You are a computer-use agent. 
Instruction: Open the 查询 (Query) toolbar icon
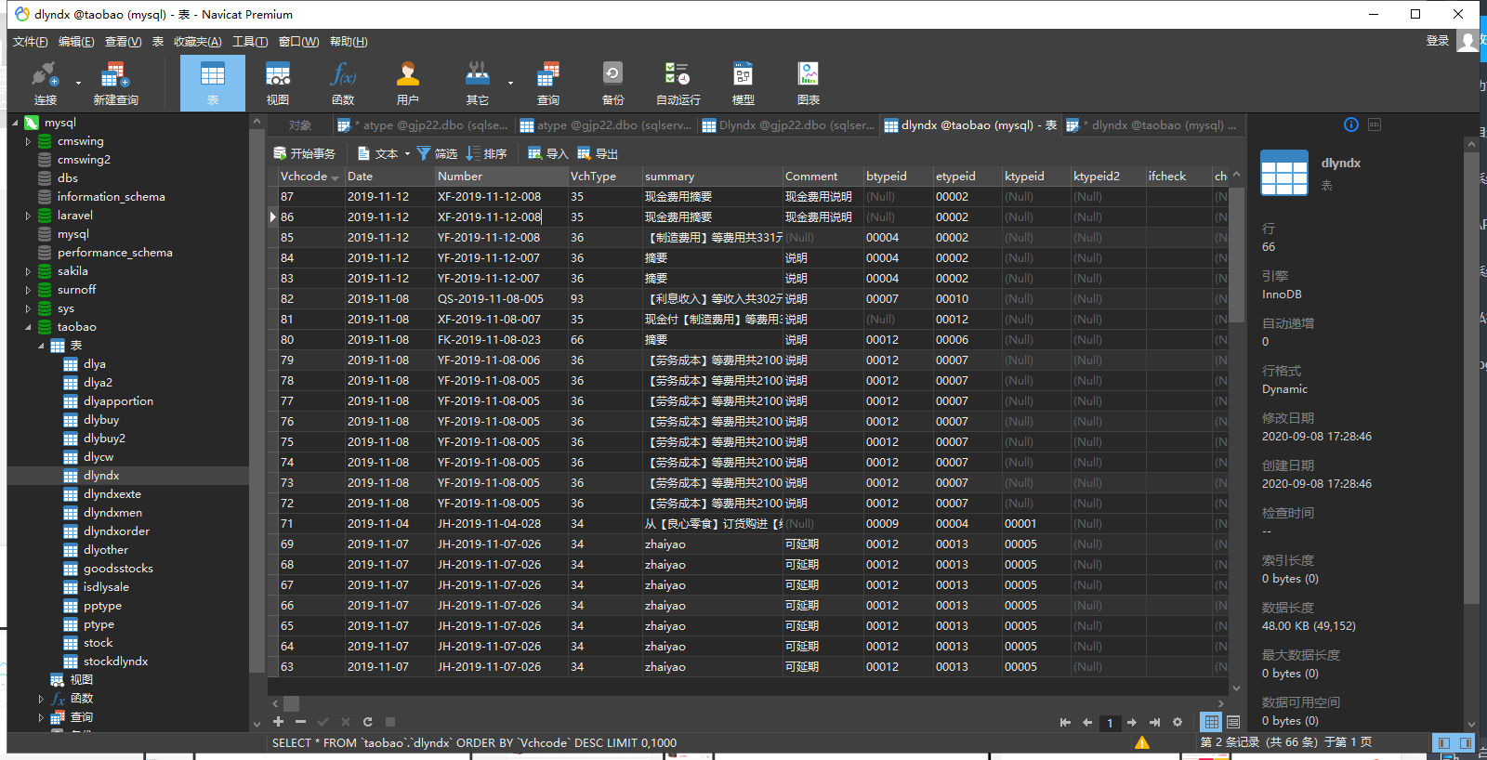point(548,84)
